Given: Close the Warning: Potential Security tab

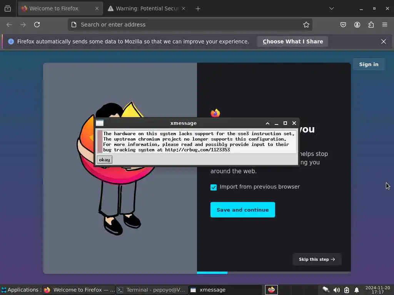Looking at the screenshot, I should [184, 8].
